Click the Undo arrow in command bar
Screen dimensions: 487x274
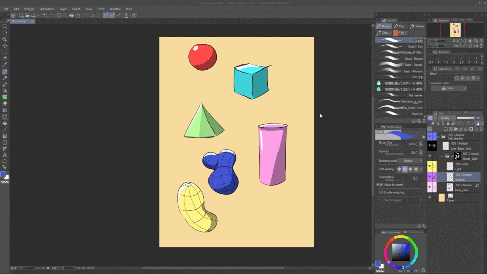(x=45, y=15)
